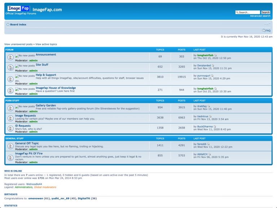View latest post icon next to purvvygurl
Screen dimensions: 277x208
click(212, 75)
